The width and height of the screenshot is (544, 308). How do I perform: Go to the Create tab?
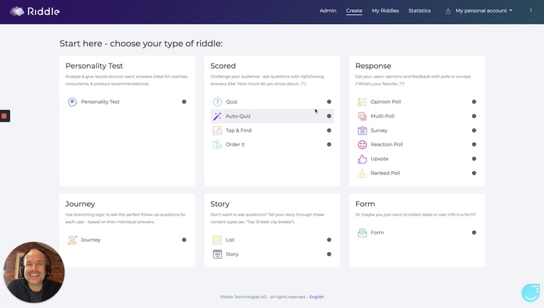coord(354,11)
